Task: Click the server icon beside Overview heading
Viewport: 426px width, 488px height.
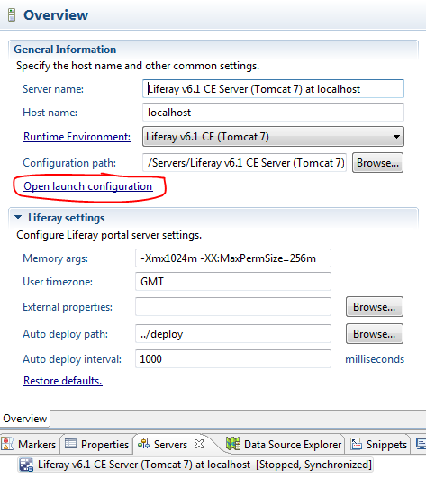Action: point(12,15)
